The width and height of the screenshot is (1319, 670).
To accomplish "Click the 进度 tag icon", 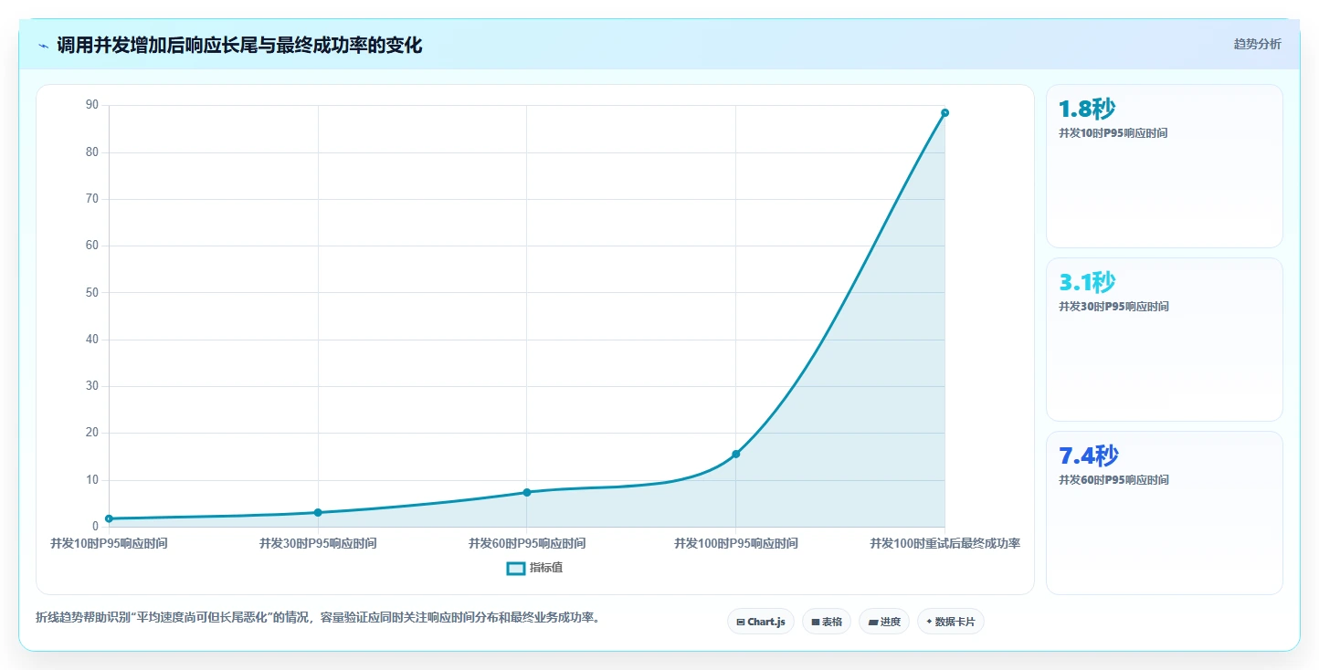I will [x=872, y=622].
